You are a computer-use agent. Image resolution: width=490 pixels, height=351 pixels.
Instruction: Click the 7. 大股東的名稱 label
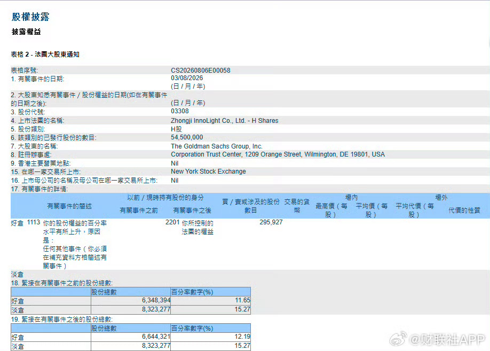pos(34,146)
